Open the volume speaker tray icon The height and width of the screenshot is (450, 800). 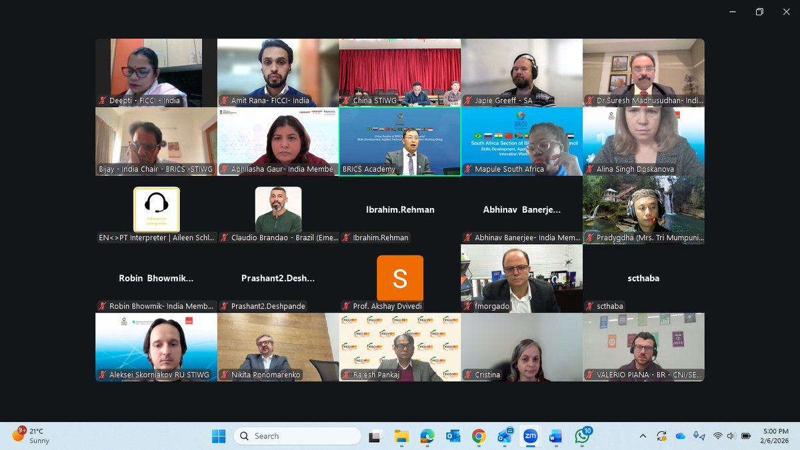[732, 436]
